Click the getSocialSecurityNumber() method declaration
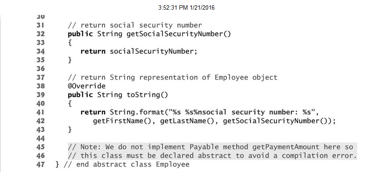 [x=179, y=34]
